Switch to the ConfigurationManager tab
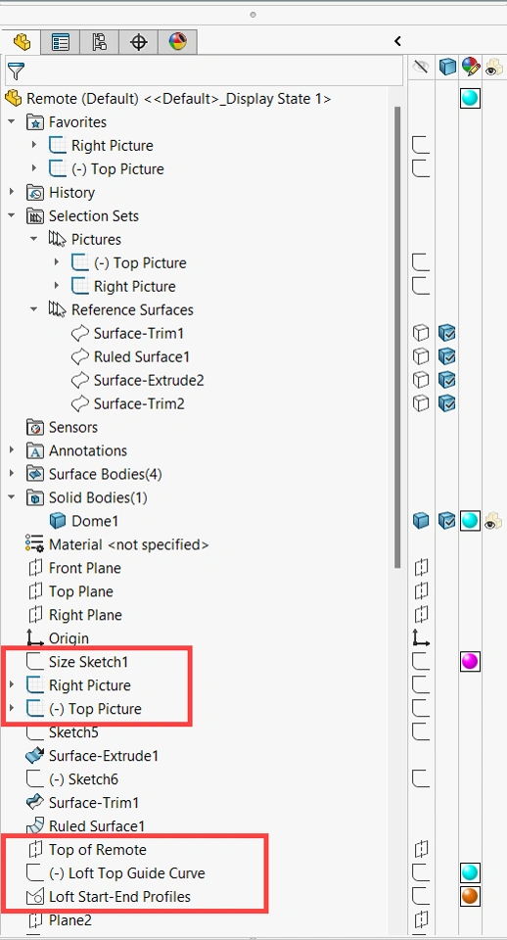507x940 pixels. pos(100,42)
